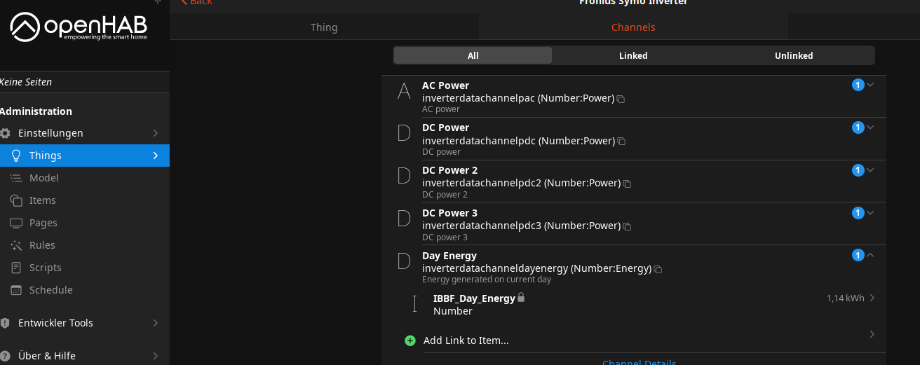Image resolution: width=920 pixels, height=365 pixels.
Task: Copy the Day Energy channel ID
Action: pyautogui.click(x=658, y=269)
